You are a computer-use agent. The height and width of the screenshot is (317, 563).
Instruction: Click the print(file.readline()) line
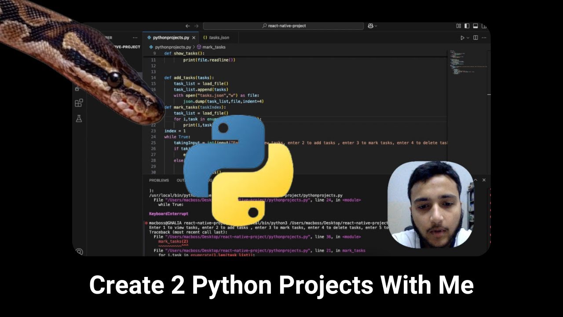209,60
